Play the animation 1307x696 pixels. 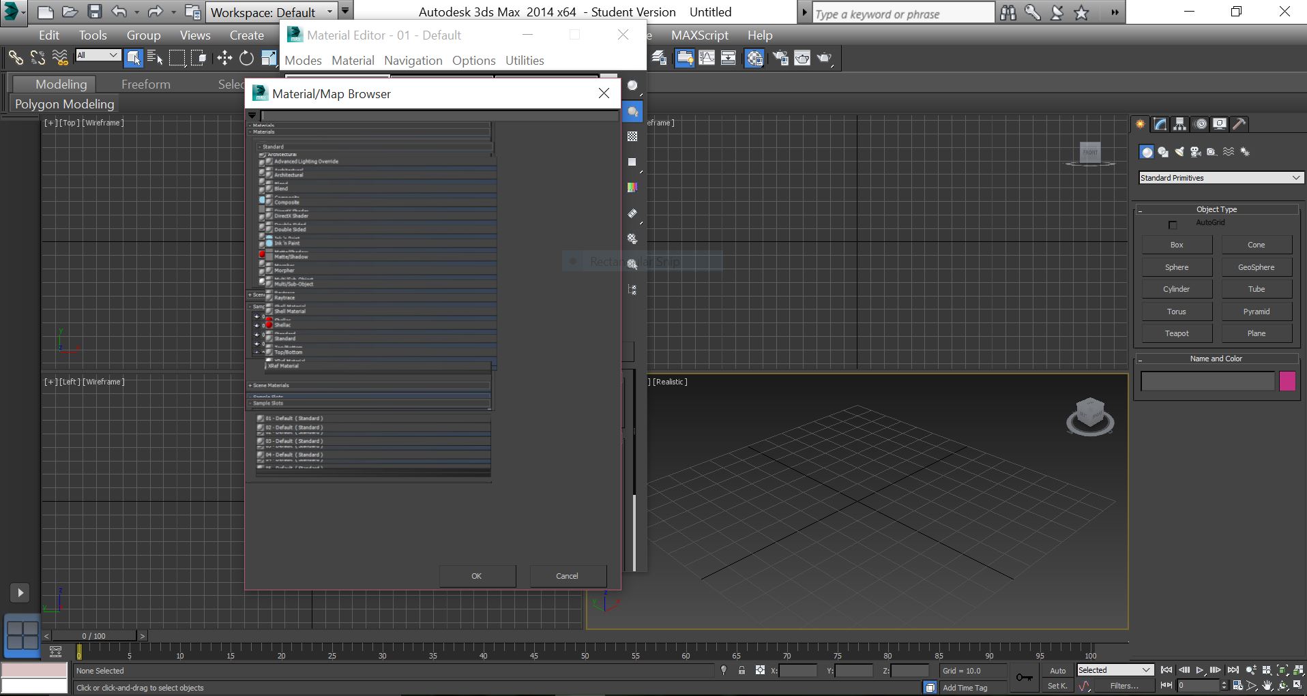click(x=1199, y=671)
